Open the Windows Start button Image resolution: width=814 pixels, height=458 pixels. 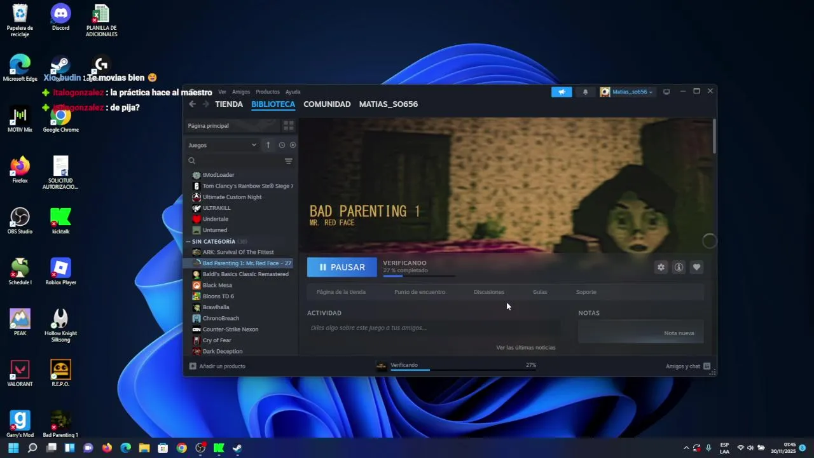click(13, 448)
